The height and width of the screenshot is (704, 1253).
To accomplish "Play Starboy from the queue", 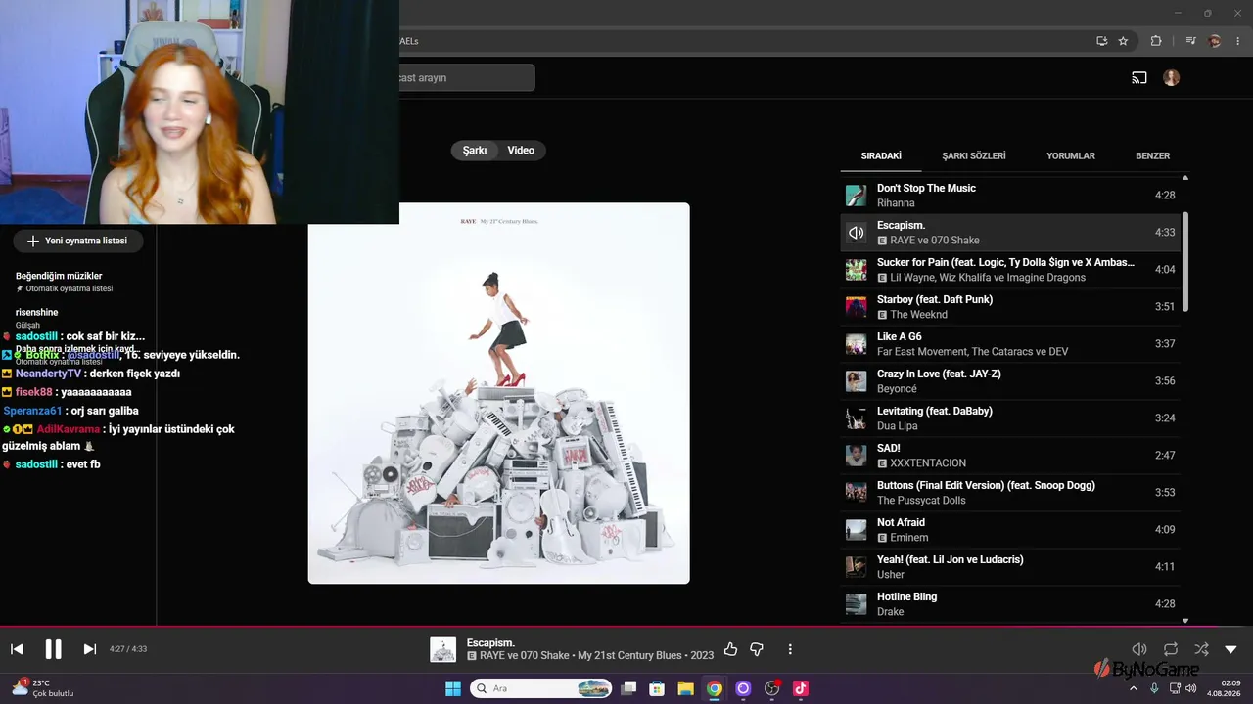I will 1010,307.
